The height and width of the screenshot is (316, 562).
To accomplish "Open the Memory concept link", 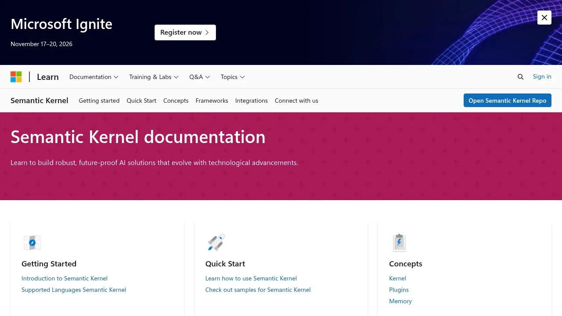I will pos(400,301).
